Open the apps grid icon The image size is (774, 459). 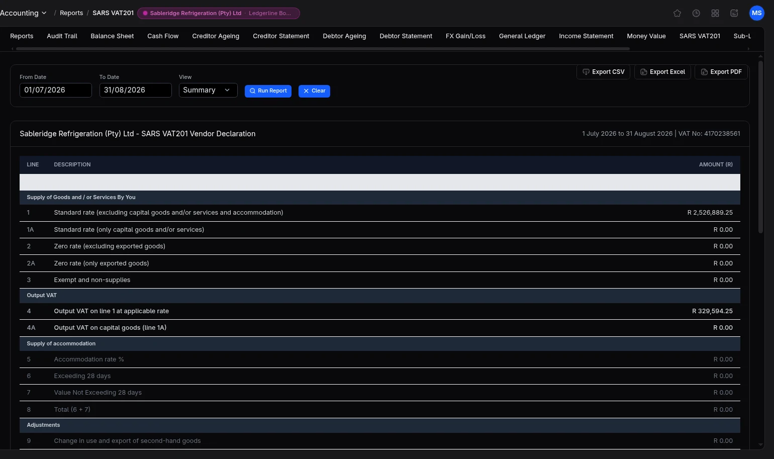[715, 13]
